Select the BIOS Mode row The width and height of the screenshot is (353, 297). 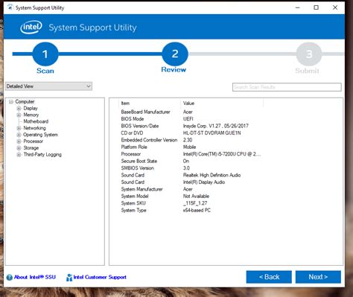[191, 119]
